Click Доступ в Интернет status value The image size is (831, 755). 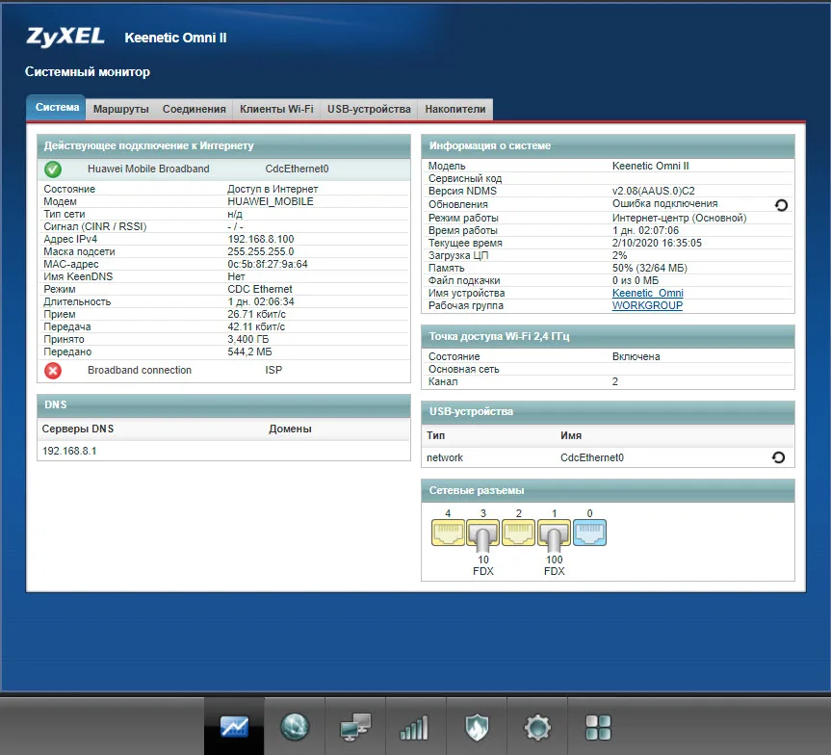pos(273,189)
